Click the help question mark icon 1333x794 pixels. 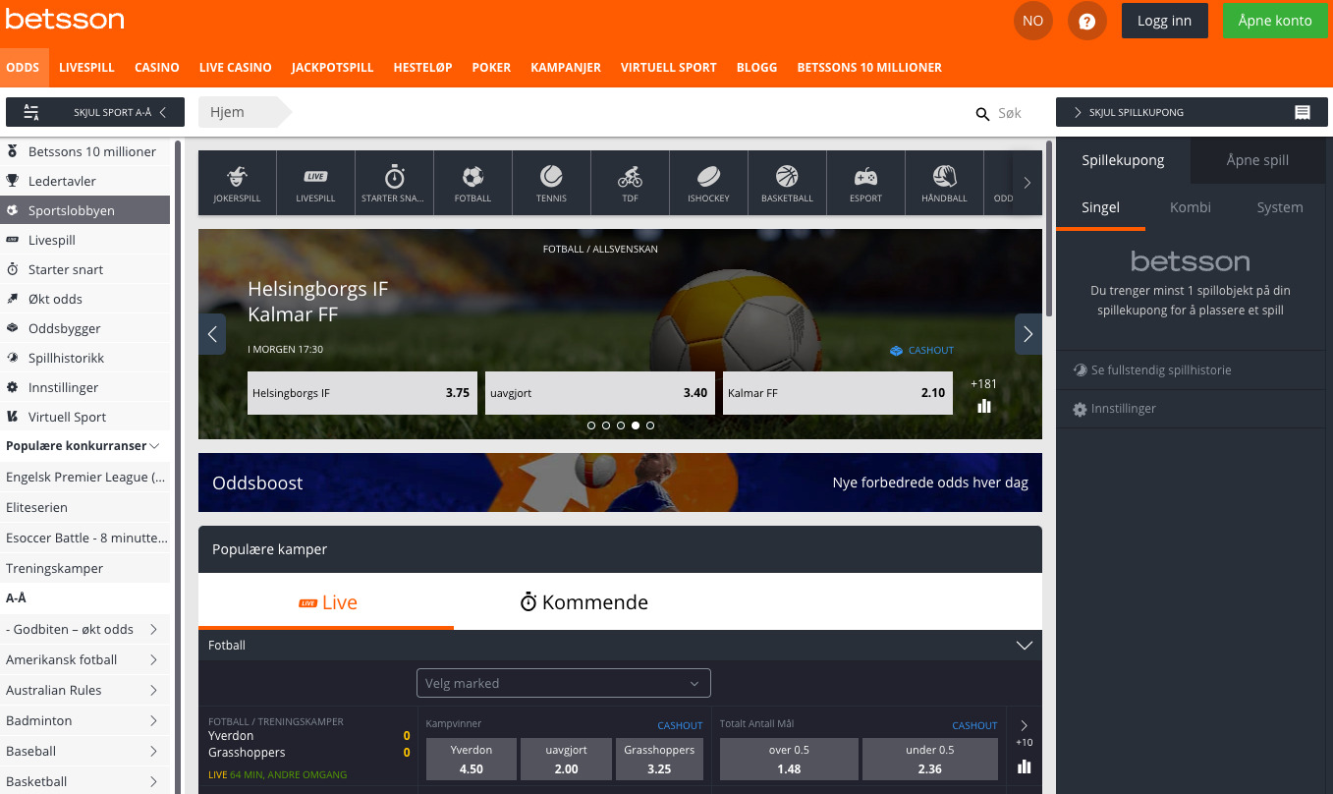click(x=1087, y=21)
